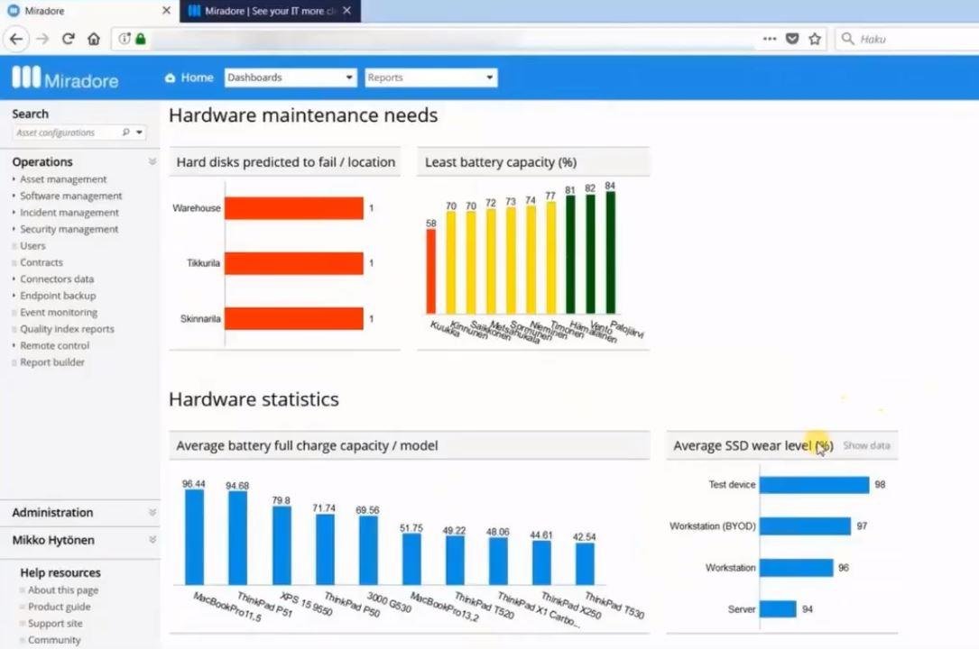Open Security management menu item
The height and width of the screenshot is (649, 979).
tap(69, 230)
